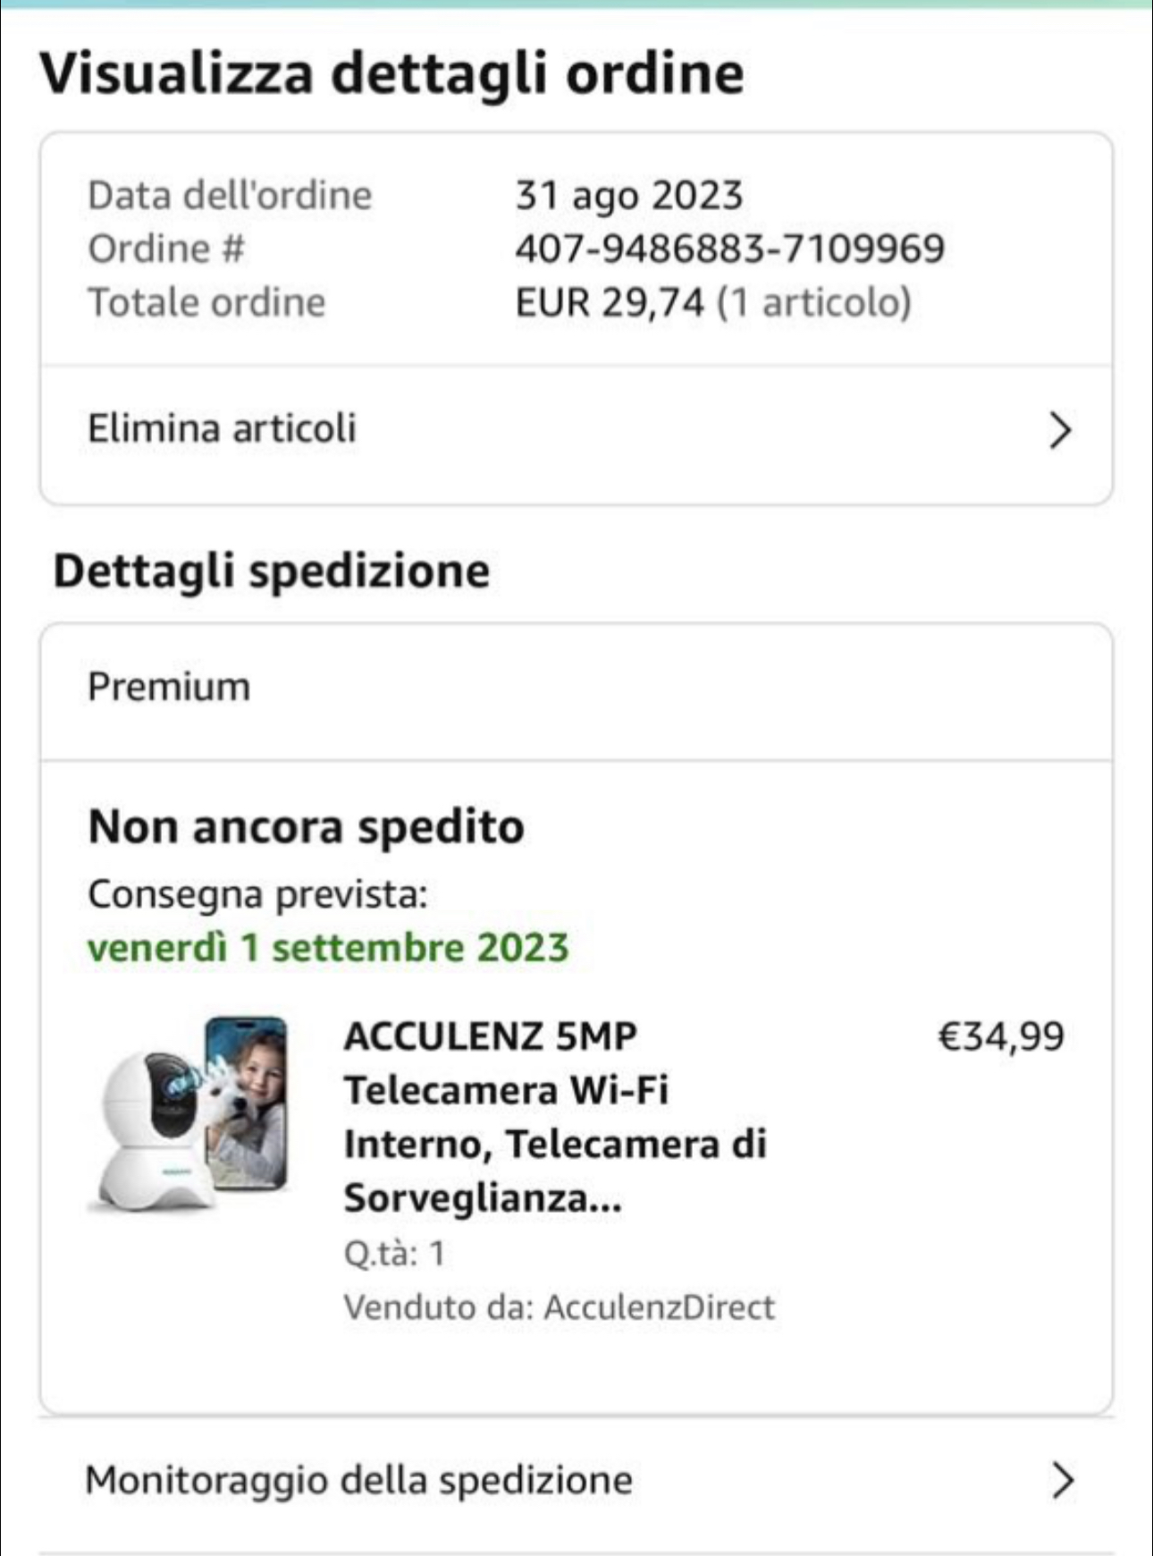The width and height of the screenshot is (1153, 1556).
Task: Click the €34,99 item price
Action: pos(1001,1036)
